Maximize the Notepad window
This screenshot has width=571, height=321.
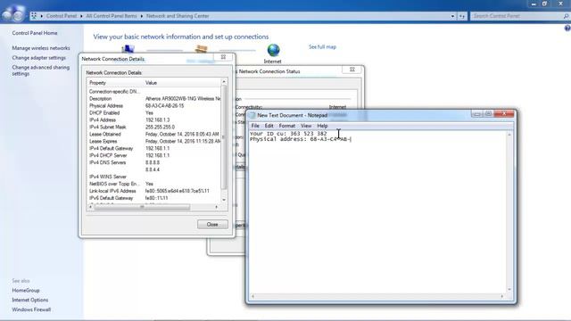click(x=488, y=114)
